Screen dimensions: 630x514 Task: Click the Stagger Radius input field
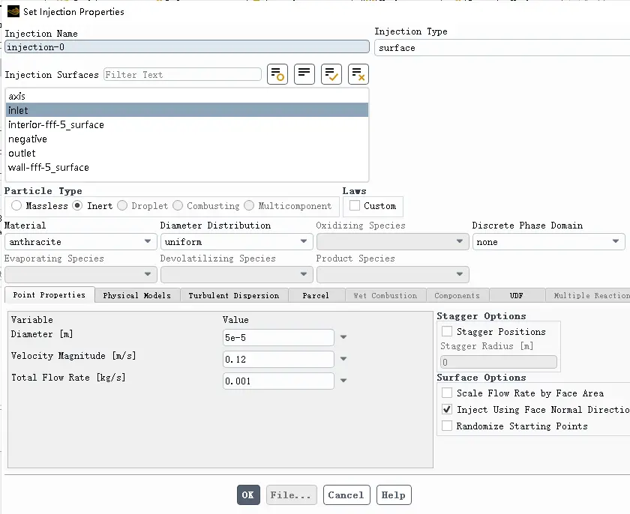point(499,362)
